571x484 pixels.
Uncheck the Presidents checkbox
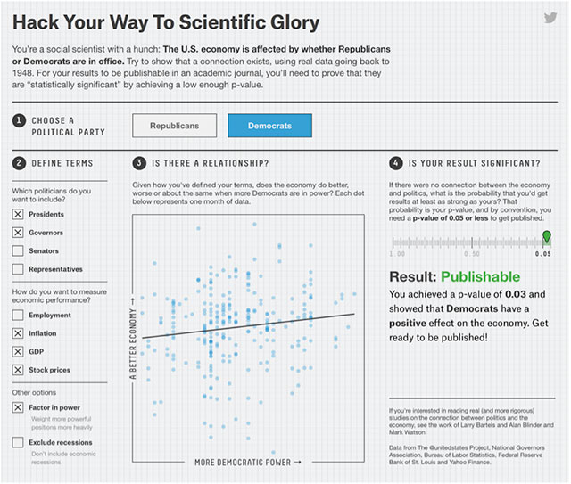(x=18, y=214)
